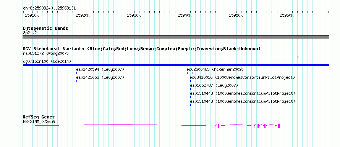Click the thick blue dgv7152n100 gain bar
The height and width of the screenshot is (147, 340).
coord(176,65)
